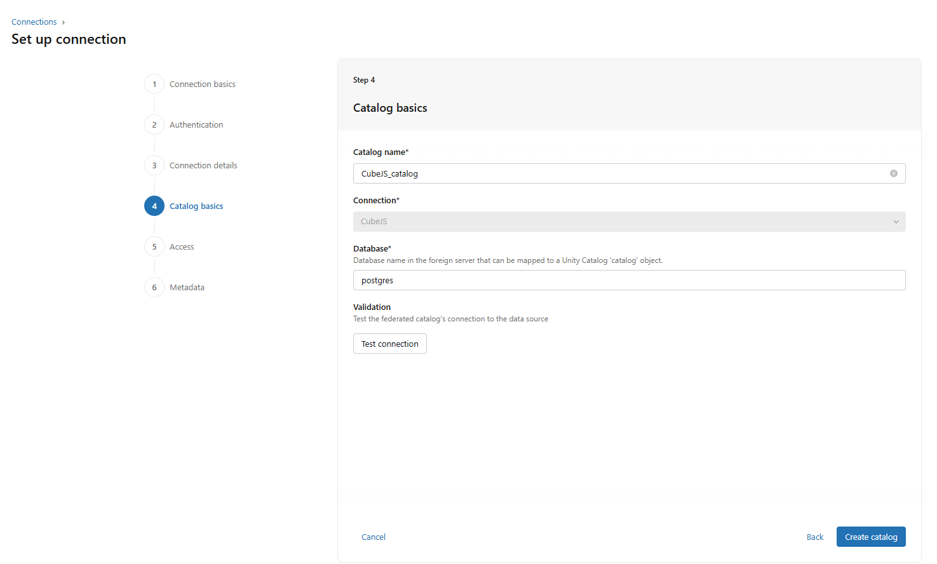Click the Test connection button
Viewport: 937px width, 564px height.
(x=389, y=344)
